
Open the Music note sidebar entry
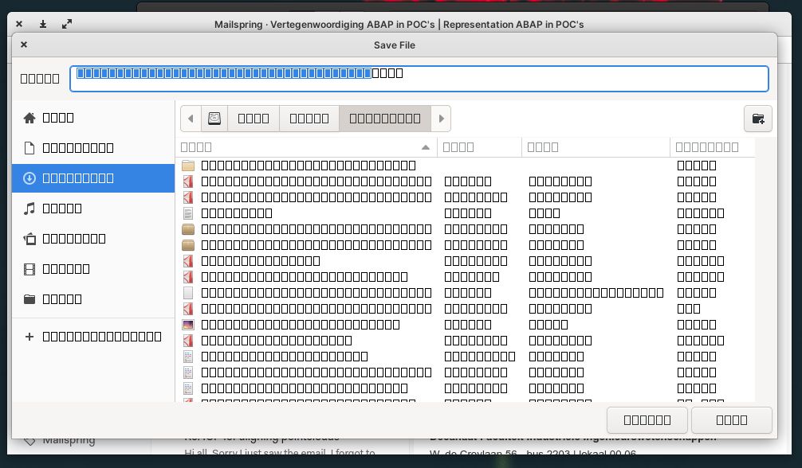pos(93,208)
